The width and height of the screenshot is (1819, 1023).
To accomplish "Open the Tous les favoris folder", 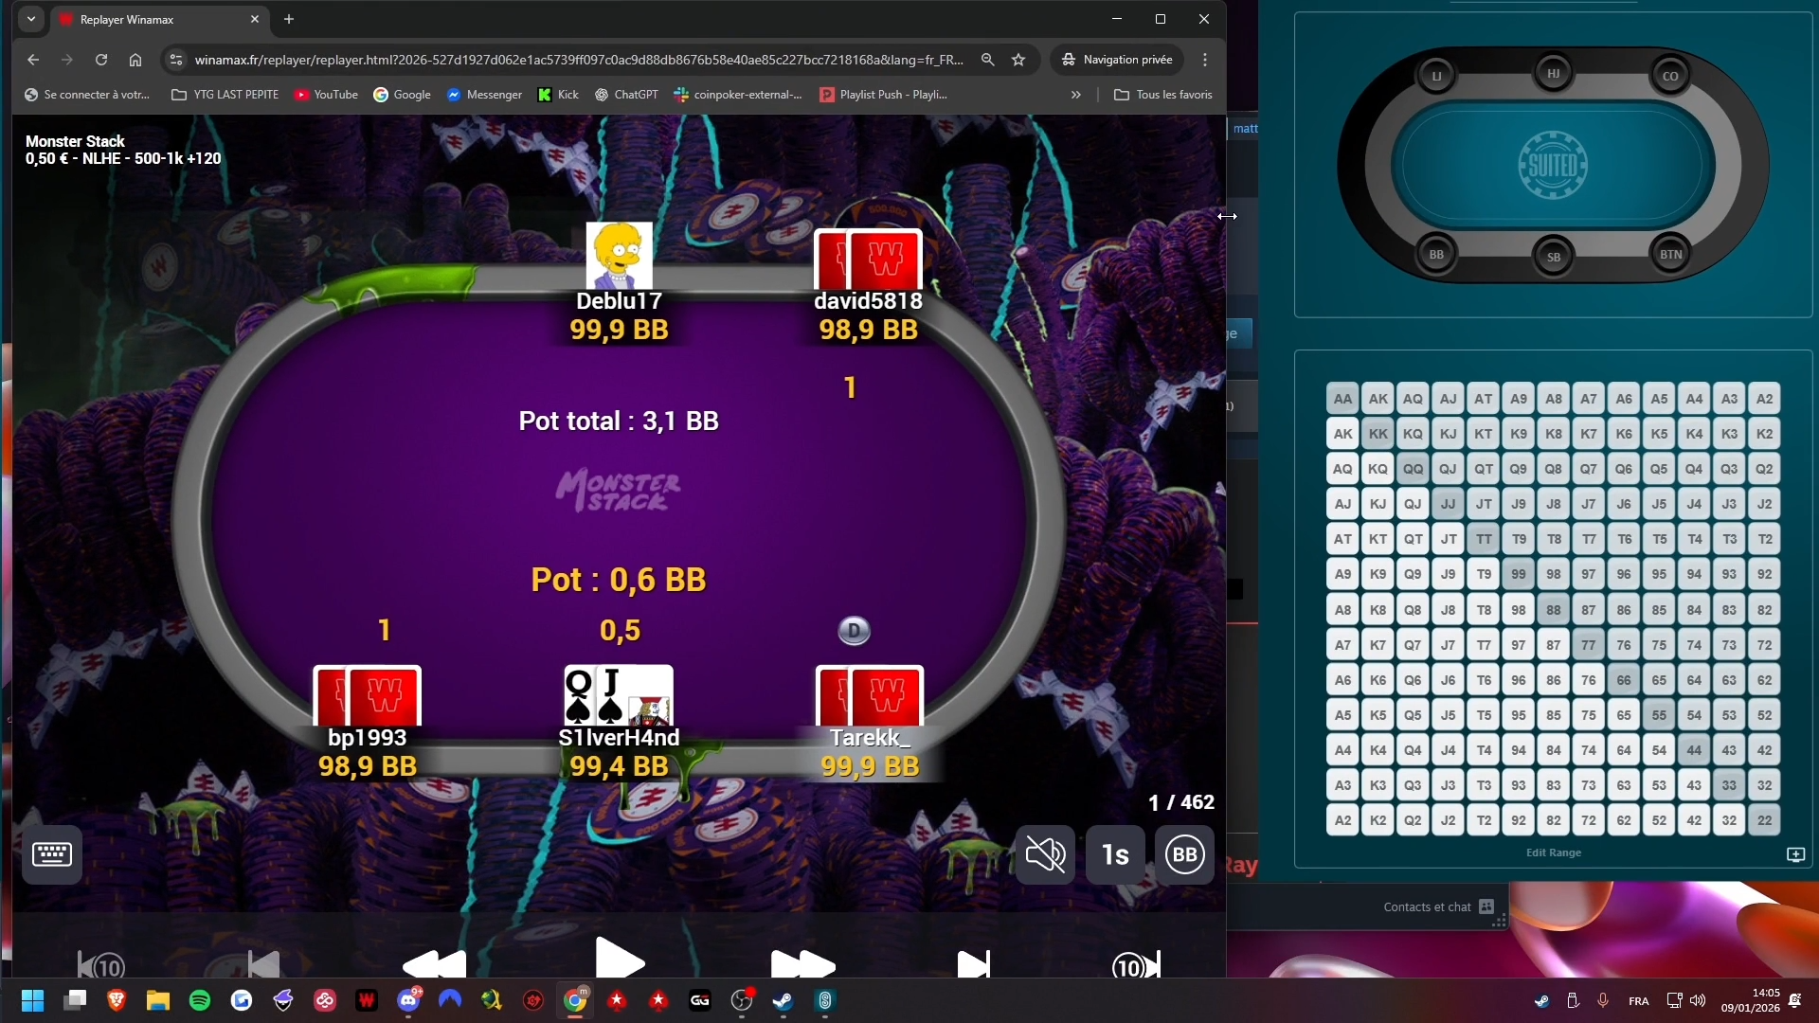I will 1163,95.
